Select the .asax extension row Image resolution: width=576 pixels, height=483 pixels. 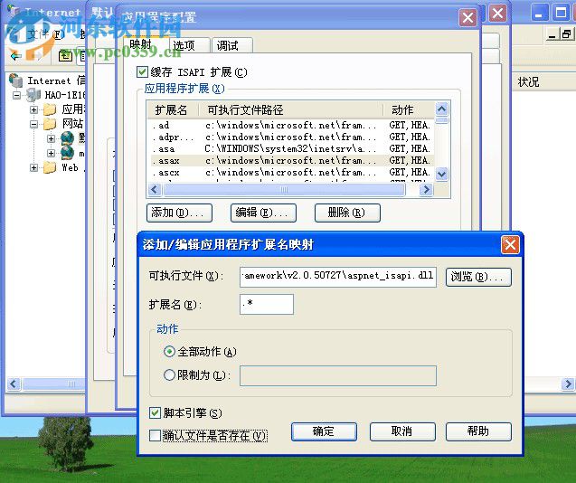click(290, 161)
